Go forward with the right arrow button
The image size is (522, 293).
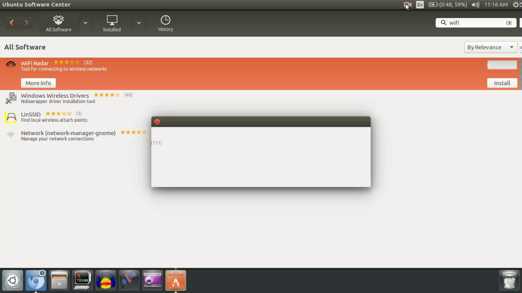point(27,23)
